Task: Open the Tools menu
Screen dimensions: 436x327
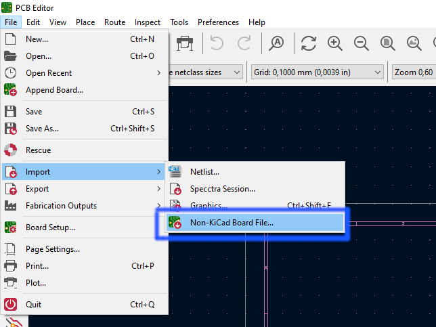Action: 179,22
